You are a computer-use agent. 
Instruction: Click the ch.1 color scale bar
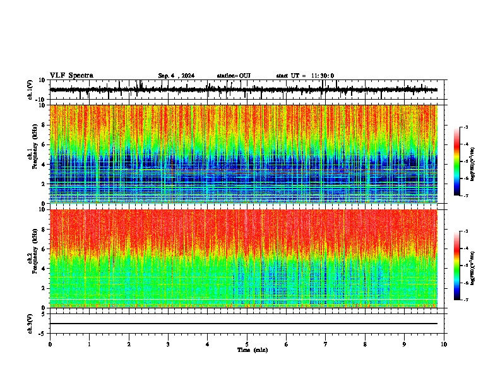tap(456, 161)
